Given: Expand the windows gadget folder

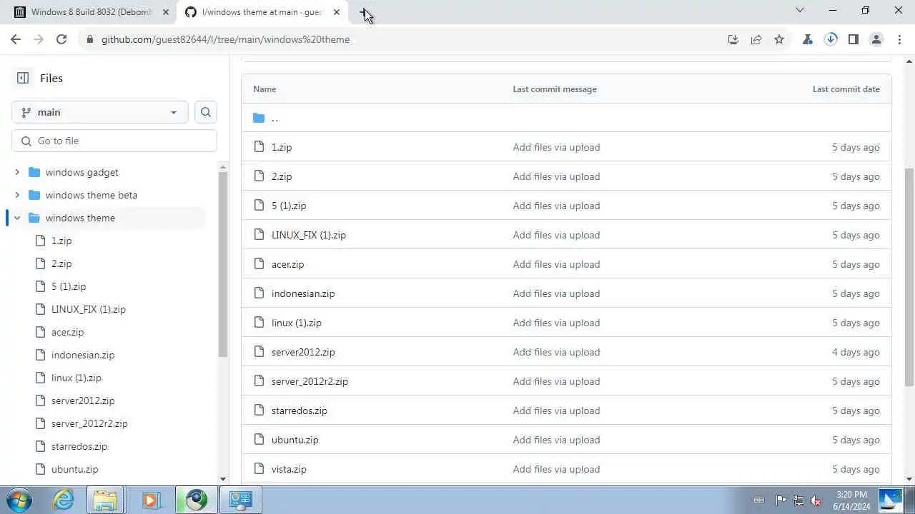Looking at the screenshot, I should pos(17,172).
